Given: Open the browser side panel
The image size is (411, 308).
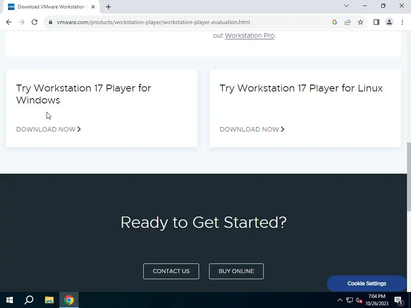Looking at the screenshot, I should 376,22.
